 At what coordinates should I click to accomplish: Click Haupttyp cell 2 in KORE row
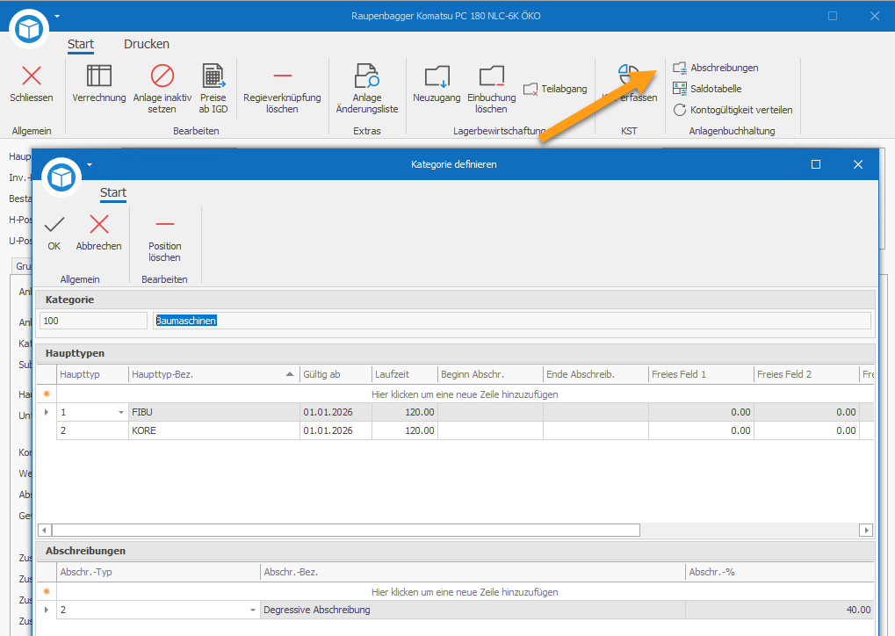92,430
